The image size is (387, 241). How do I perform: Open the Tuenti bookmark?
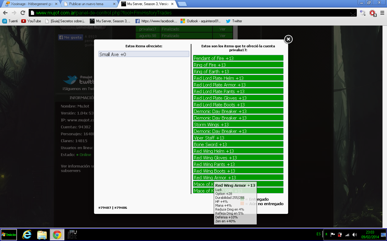click(x=10, y=21)
